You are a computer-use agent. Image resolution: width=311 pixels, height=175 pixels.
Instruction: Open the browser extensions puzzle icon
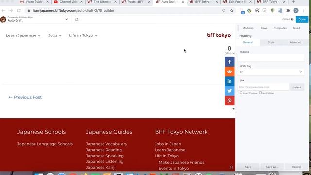click(x=288, y=11)
